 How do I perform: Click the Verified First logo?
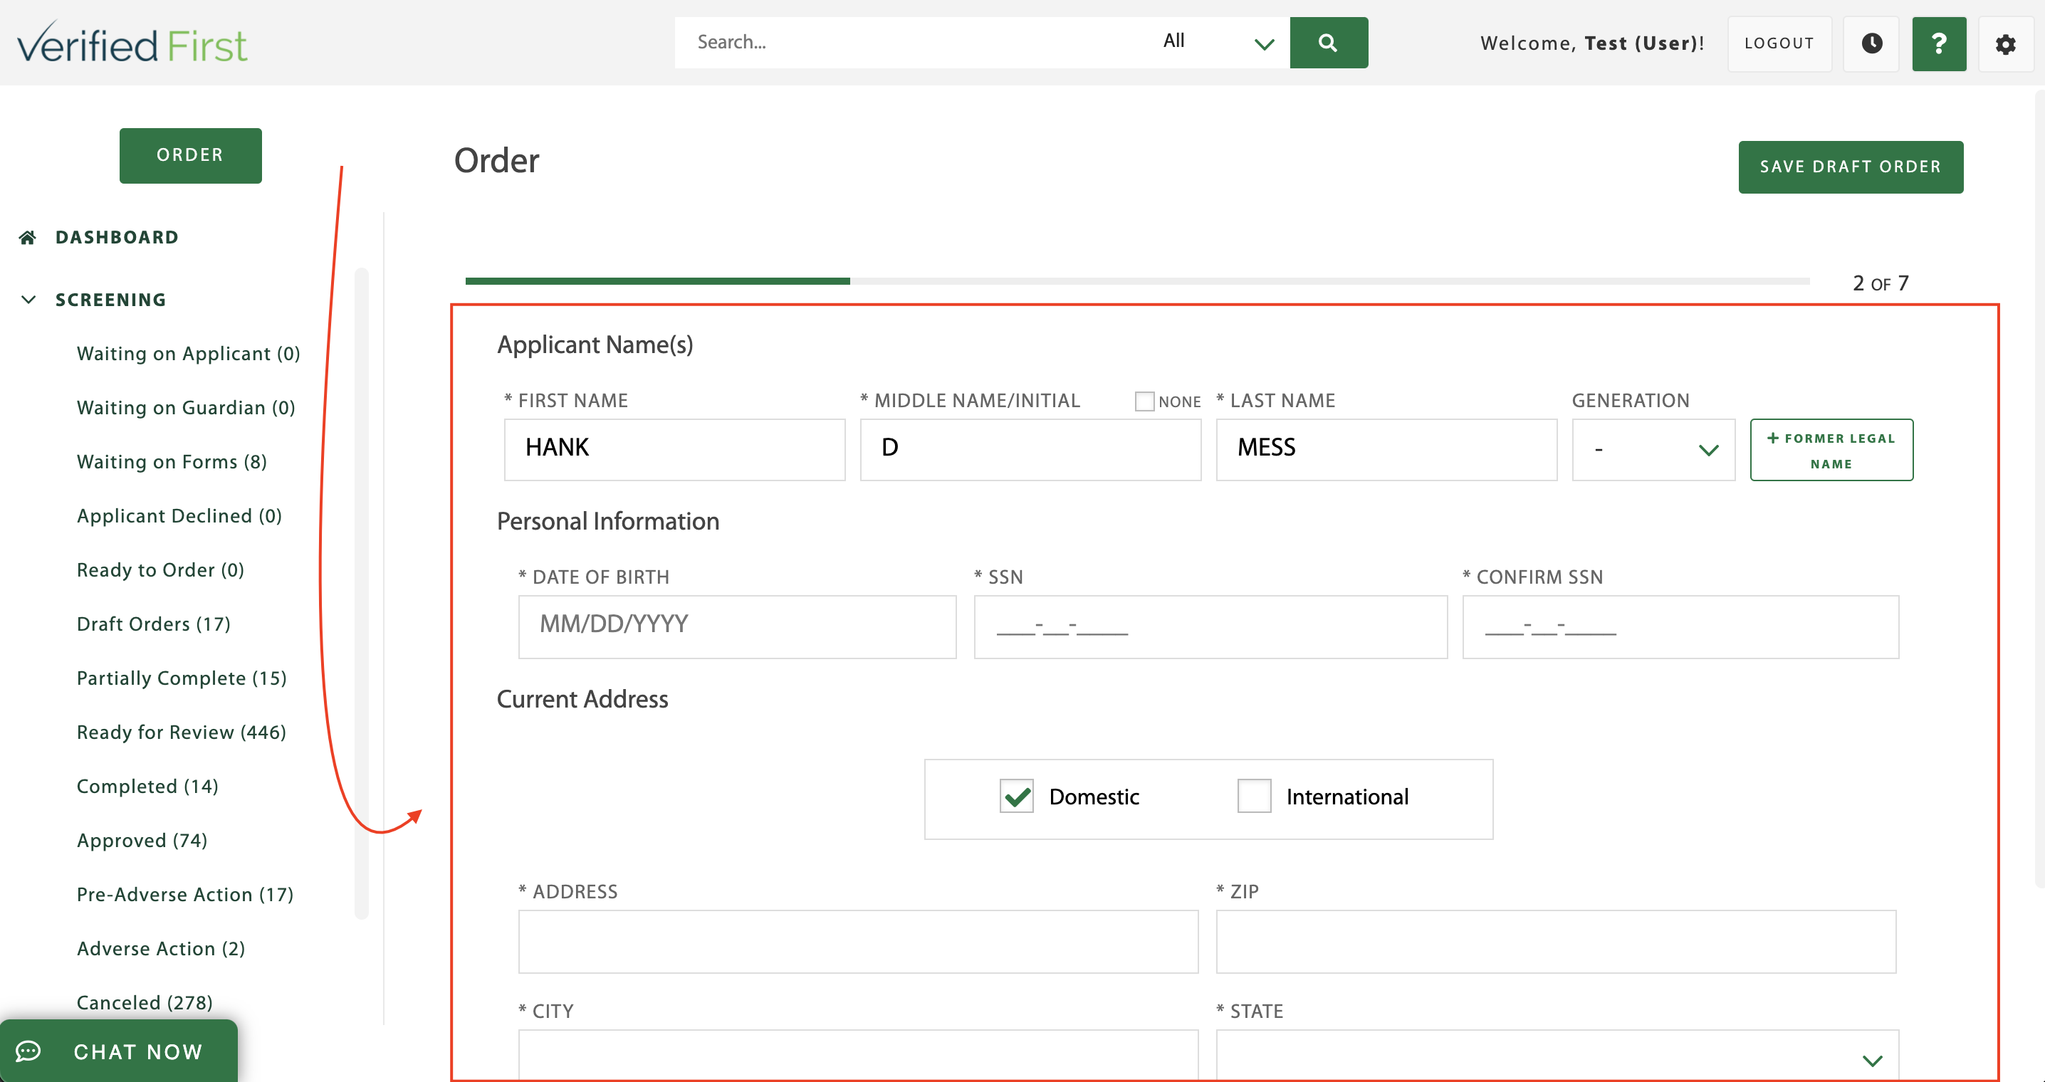132,43
